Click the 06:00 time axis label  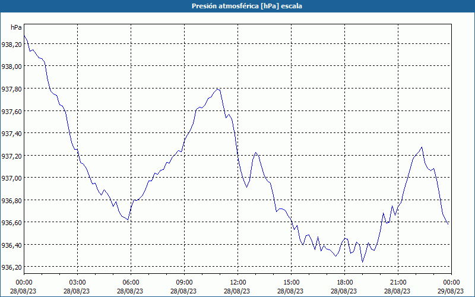pos(131,283)
